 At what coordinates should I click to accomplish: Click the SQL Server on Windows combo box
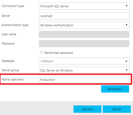click(84, 70)
